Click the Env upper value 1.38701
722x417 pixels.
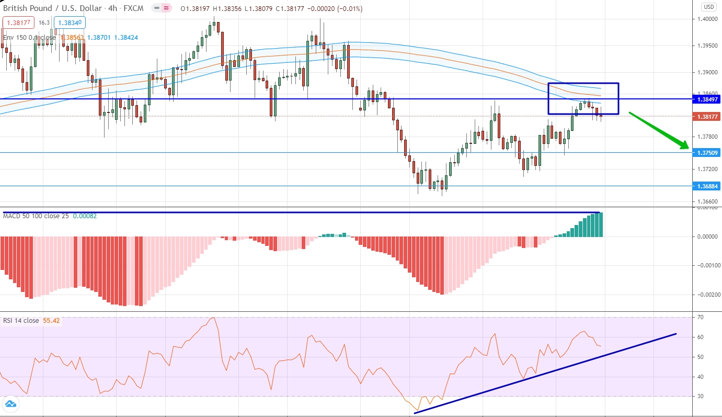pos(99,38)
